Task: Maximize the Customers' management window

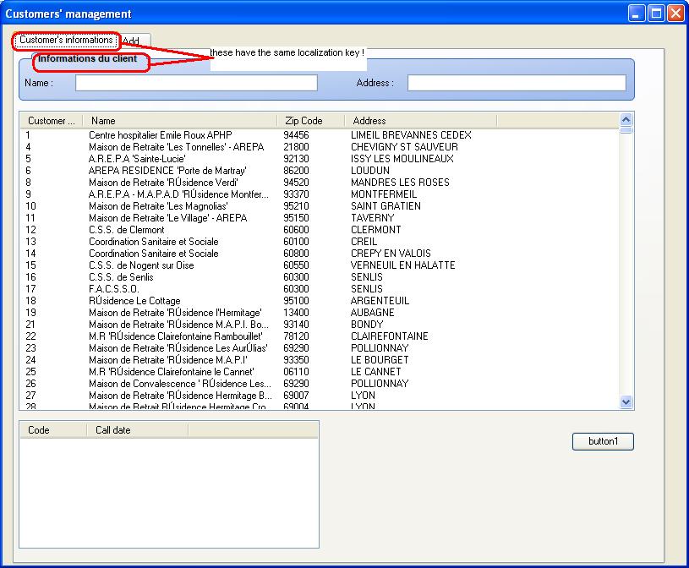Action: point(656,14)
